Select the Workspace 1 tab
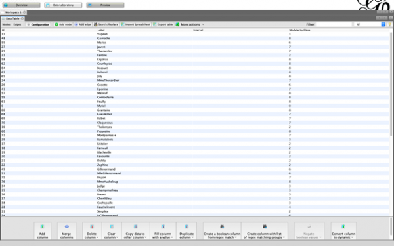The width and height of the screenshot is (394, 246). point(13,12)
